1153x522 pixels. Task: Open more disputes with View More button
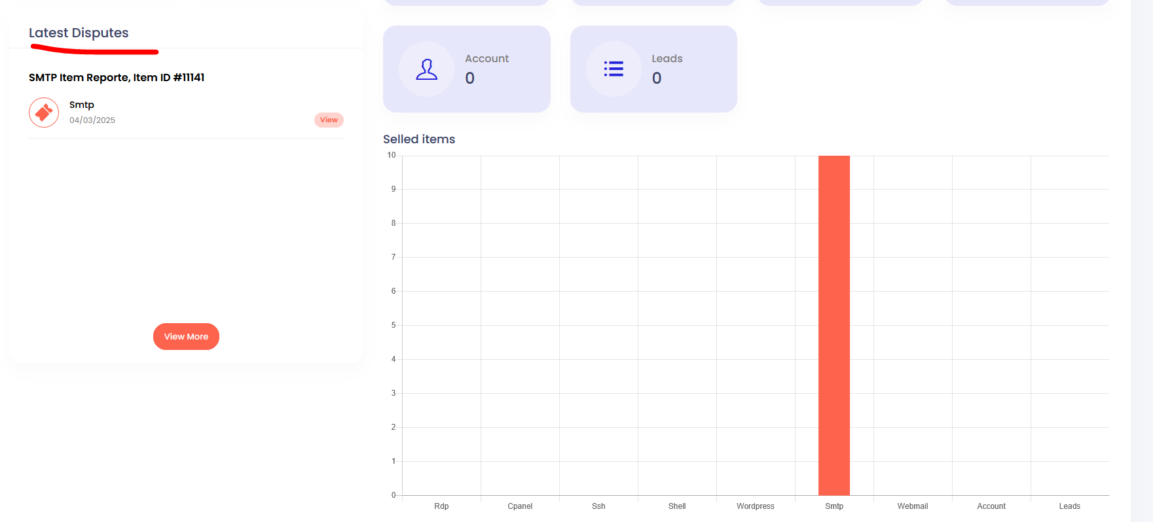click(x=186, y=336)
